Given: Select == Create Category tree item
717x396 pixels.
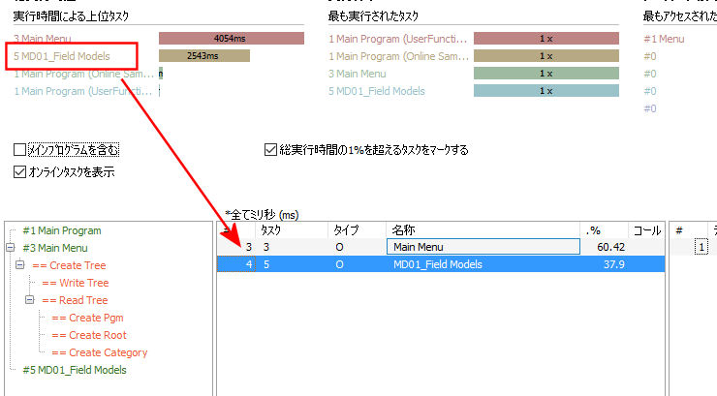Looking at the screenshot, I should pyautogui.click(x=99, y=352).
